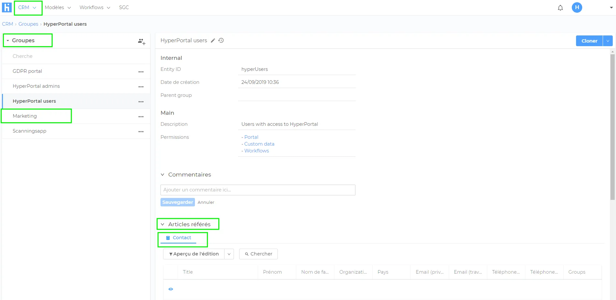Edit HyperPortal users with pencil icon

coord(213,41)
